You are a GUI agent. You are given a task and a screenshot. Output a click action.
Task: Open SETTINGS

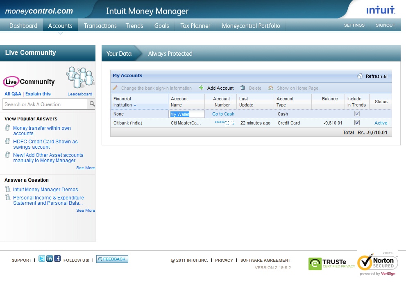[x=354, y=25]
